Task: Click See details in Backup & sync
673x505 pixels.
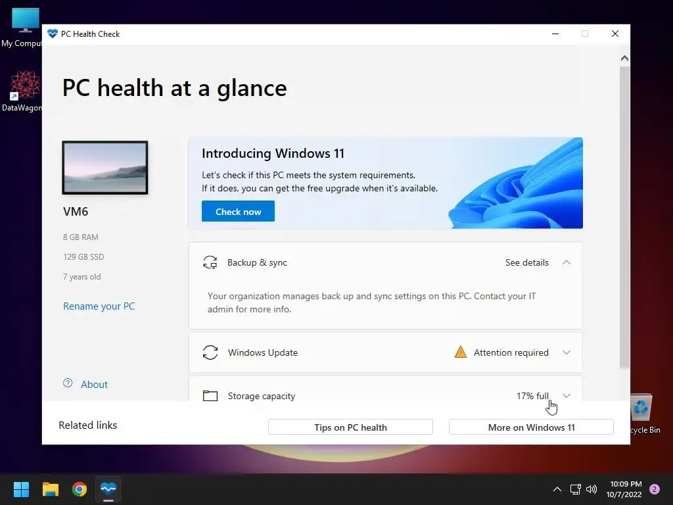Action: click(x=526, y=262)
